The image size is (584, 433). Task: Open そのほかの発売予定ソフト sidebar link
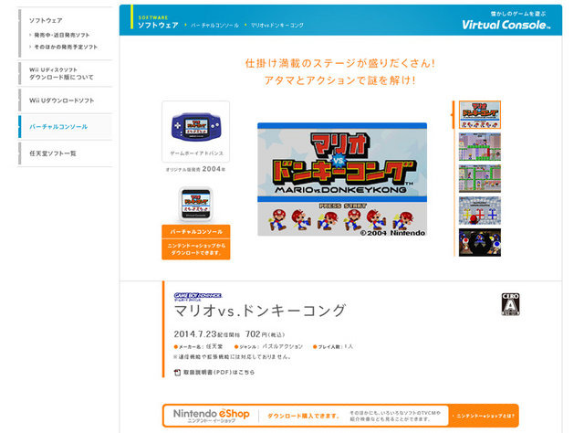[66, 47]
